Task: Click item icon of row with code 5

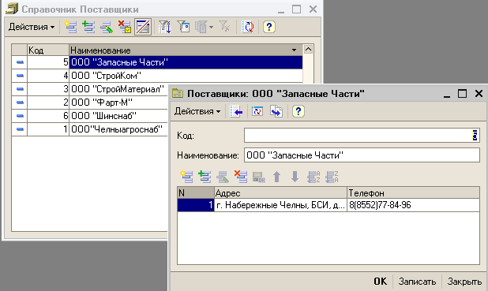Action: click(20, 62)
